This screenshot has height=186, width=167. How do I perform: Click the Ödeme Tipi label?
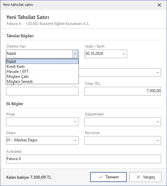16,46
